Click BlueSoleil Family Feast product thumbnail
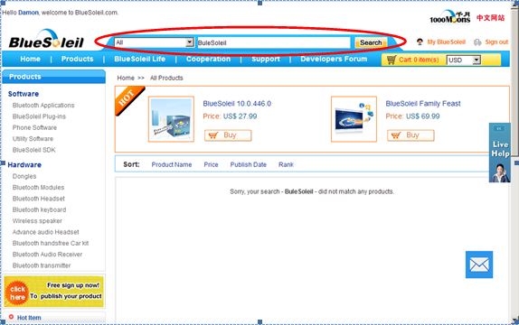519x325 pixels. [354, 119]
